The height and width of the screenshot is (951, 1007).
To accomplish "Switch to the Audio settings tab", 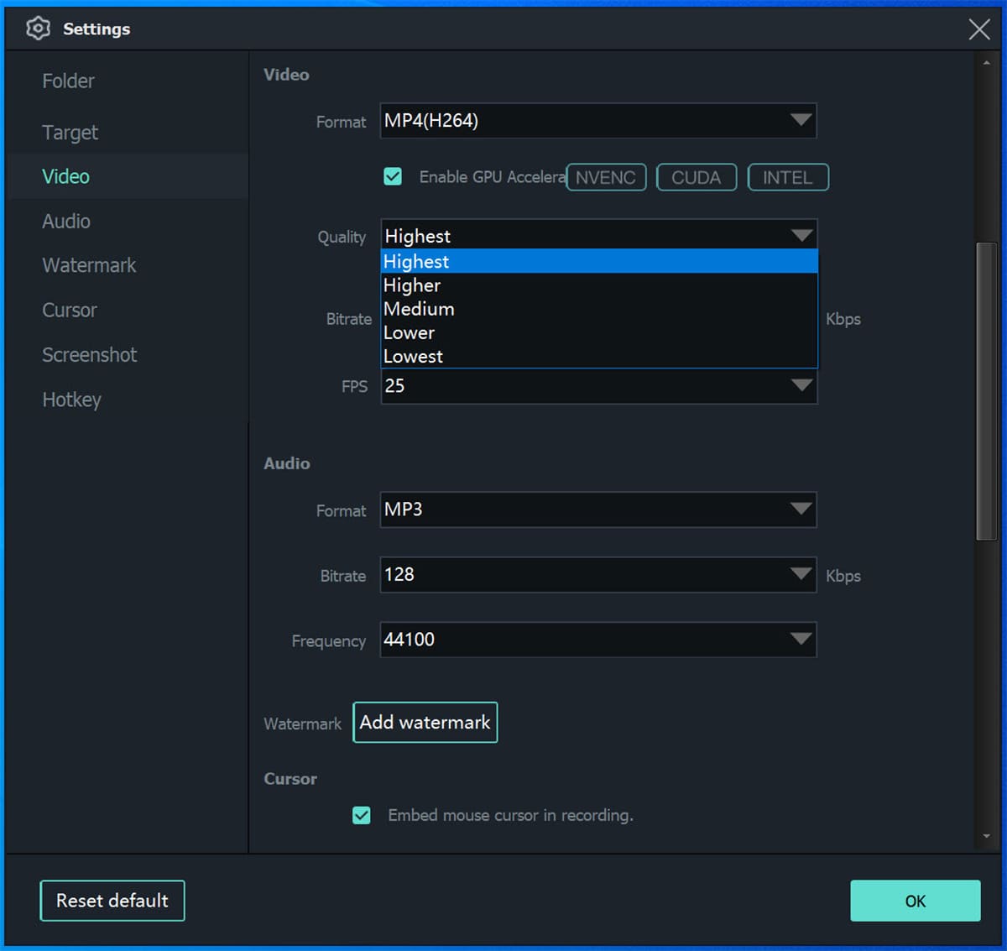I will coord(66,221).
